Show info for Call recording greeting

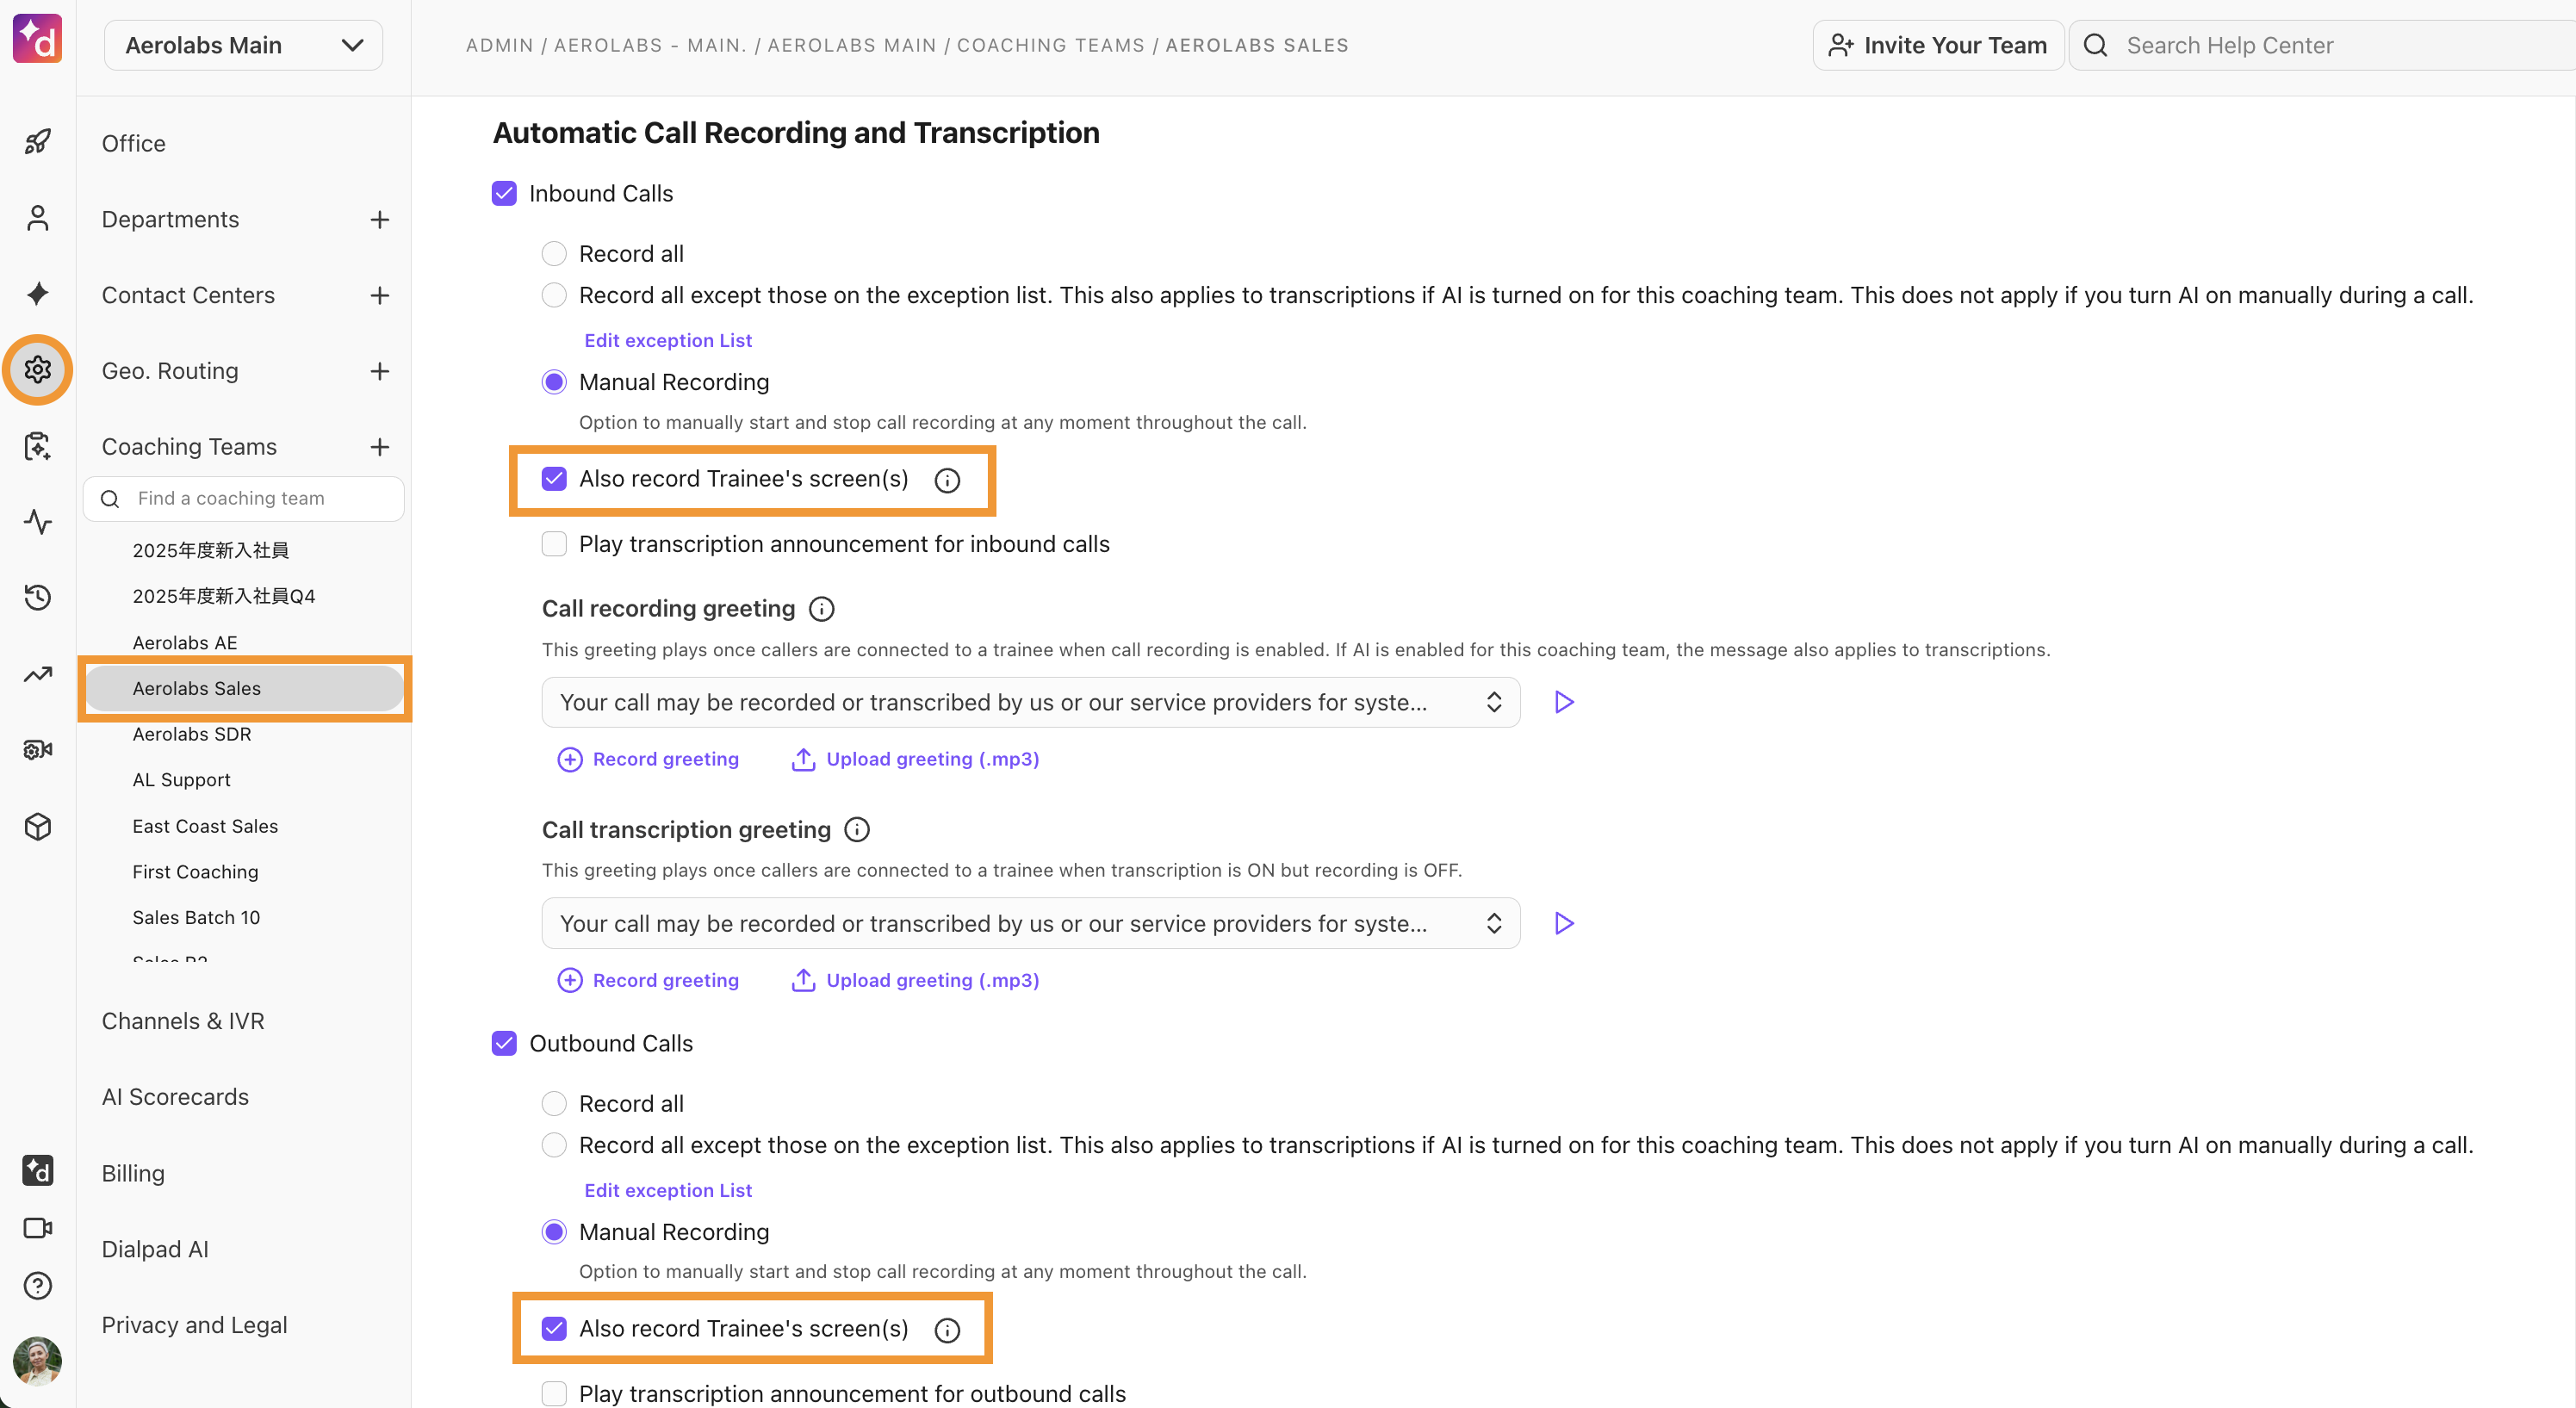coord(821,609)
